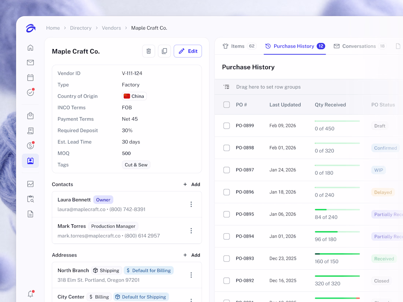The height and width of the screenshot is (302, 403).
Task: Click the app logo
Action: click(x=30, y=28)
